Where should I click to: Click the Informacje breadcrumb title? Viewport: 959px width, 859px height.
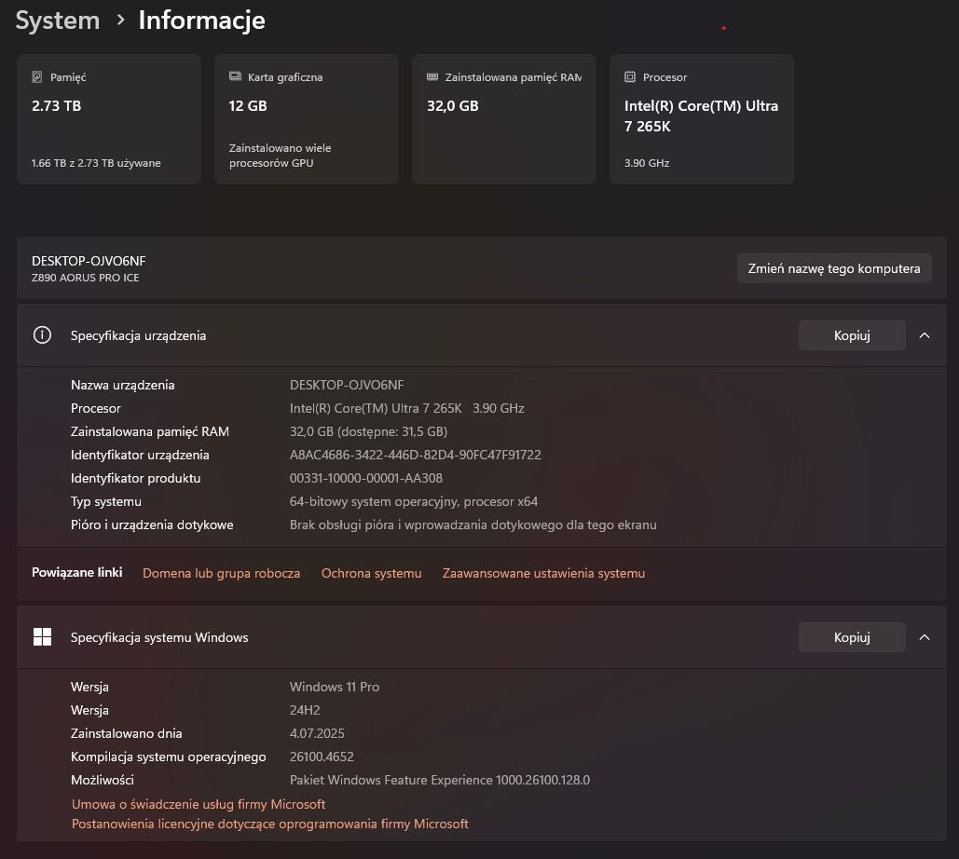tap(202, 20)
